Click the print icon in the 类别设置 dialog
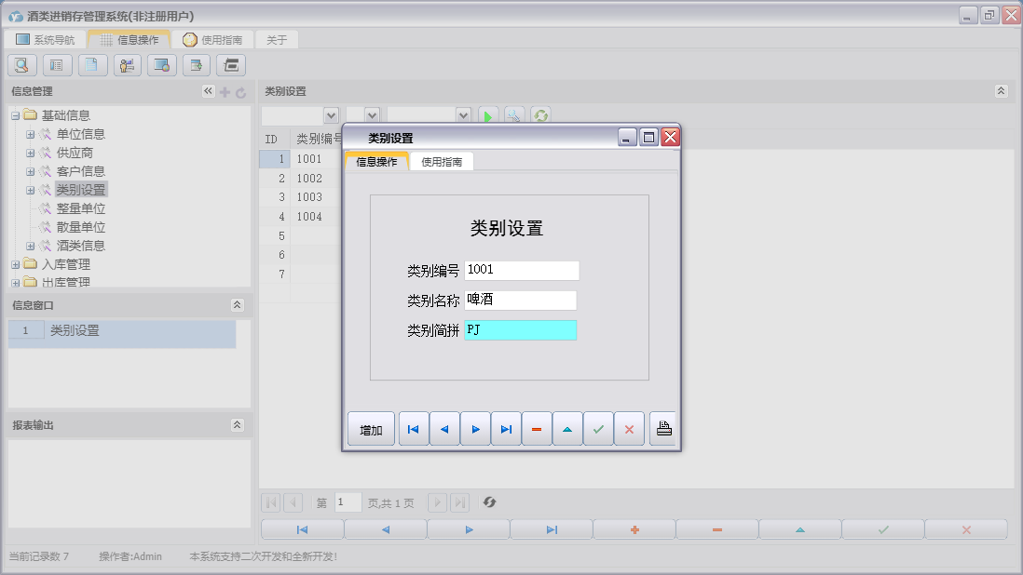Viewport: 1023px width, 575px height. click(663, 429)
